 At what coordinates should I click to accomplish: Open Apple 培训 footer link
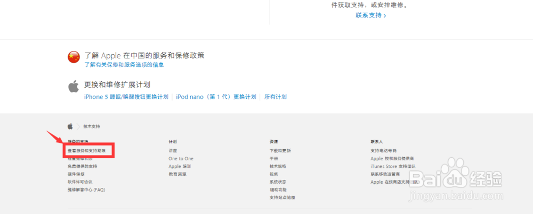pyautogui.click(x=180, y=166)
